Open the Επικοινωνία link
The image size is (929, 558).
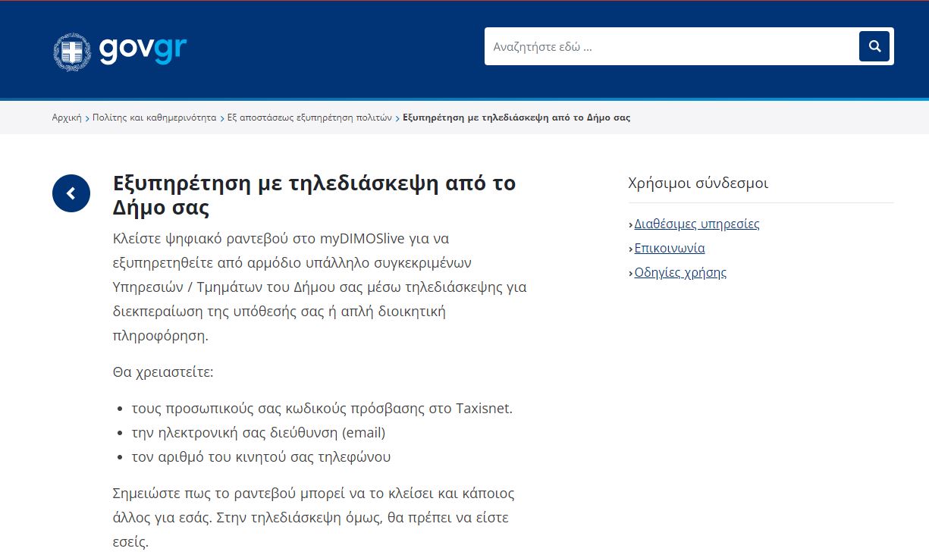(x=669, y=248)
